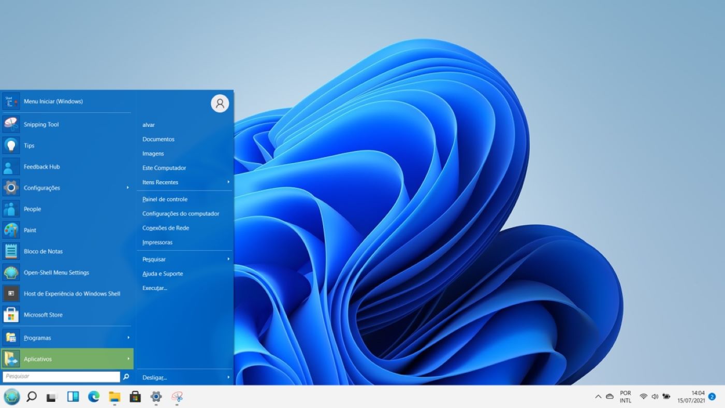This screenshot has height=408, width=725.
Task: Click the People app icon
Action: 11,209
